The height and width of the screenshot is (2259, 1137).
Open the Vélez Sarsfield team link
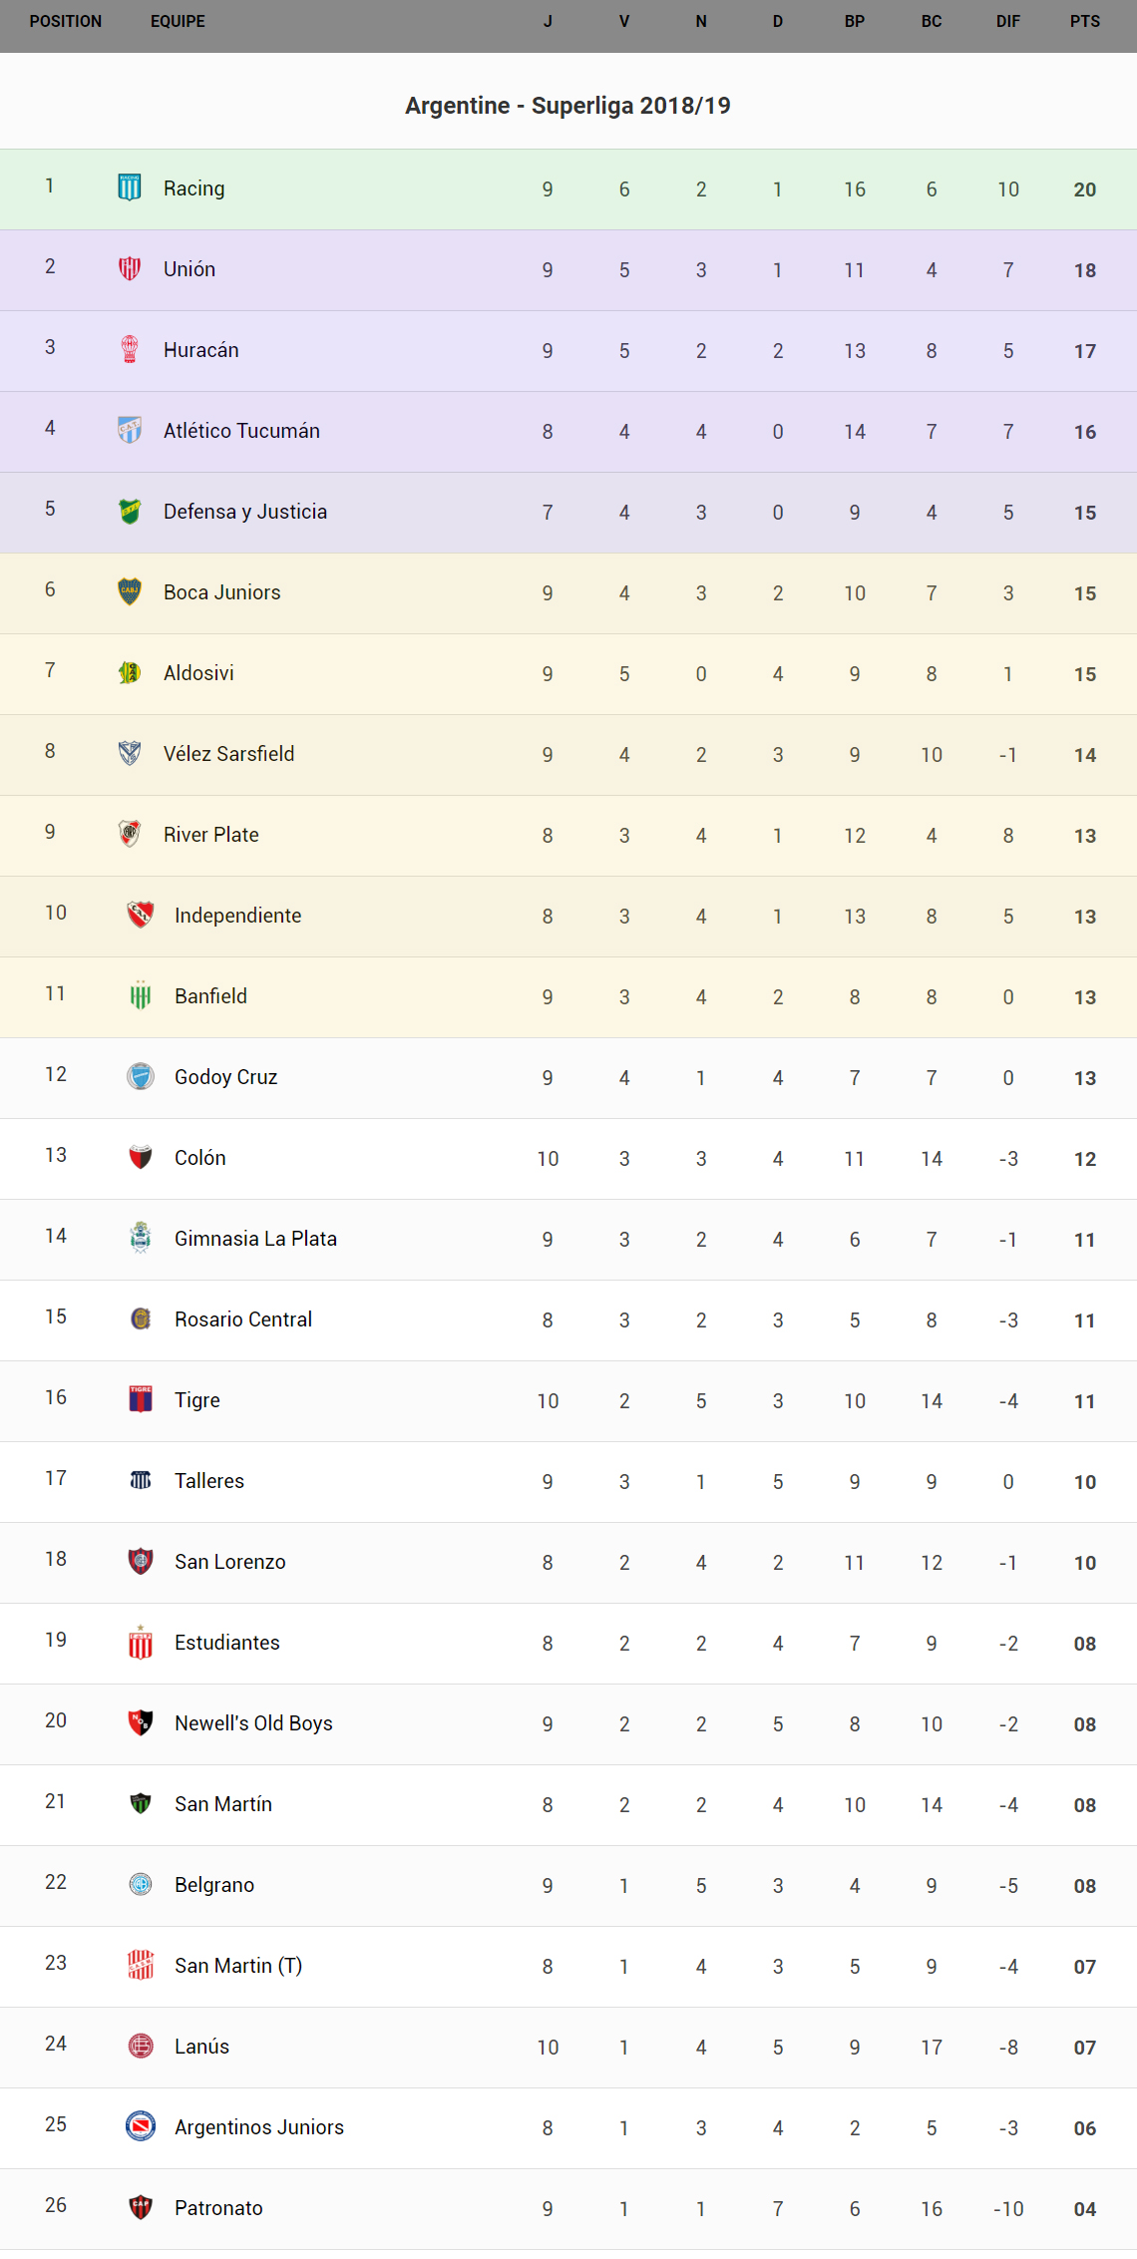pos(228,754)
